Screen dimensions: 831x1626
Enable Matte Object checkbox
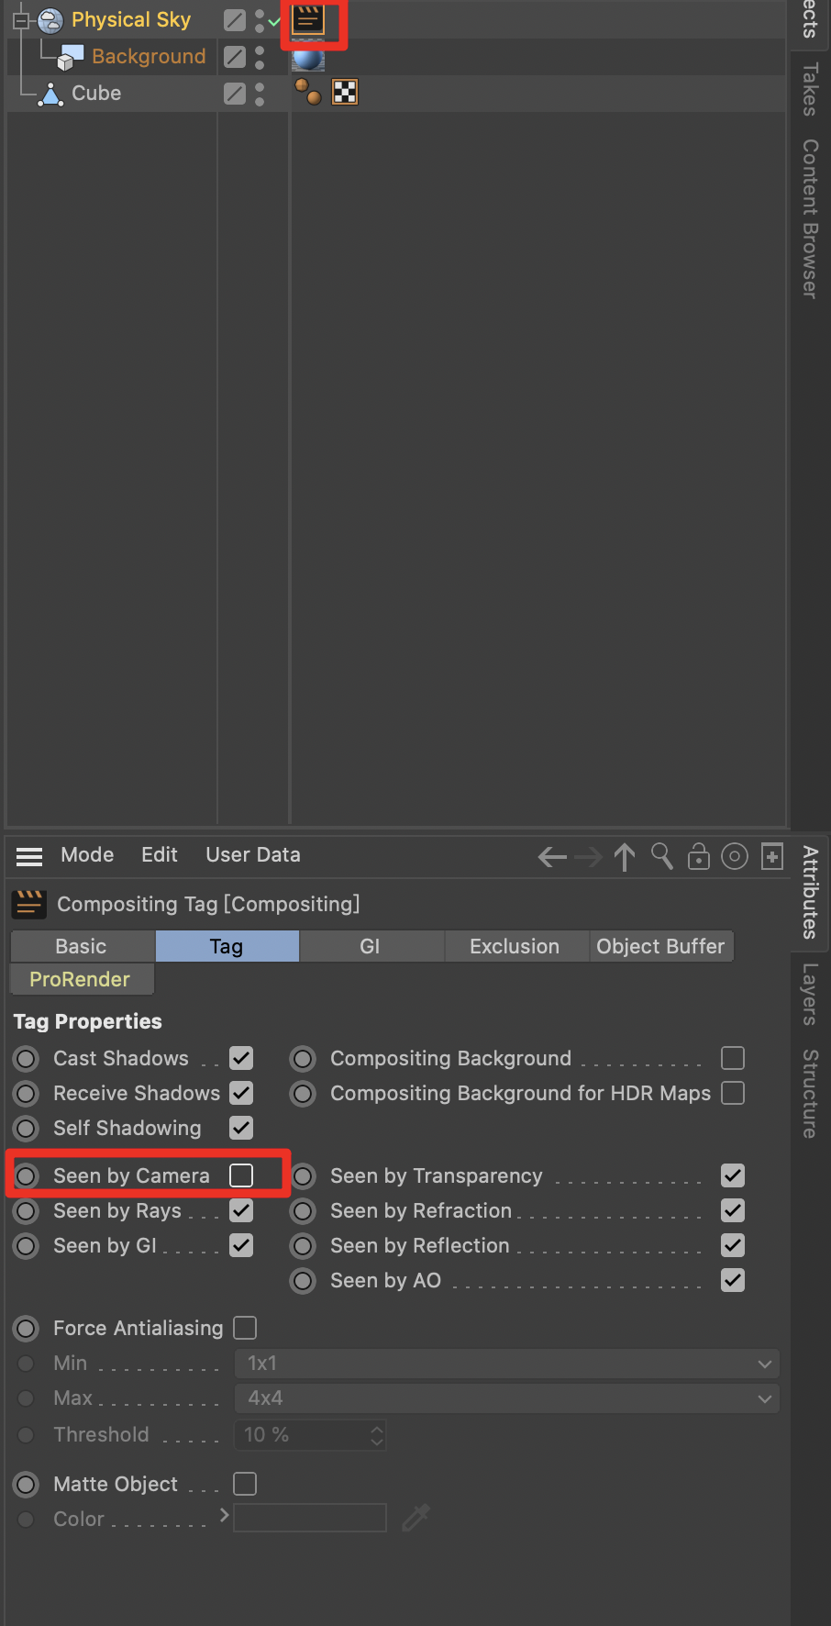tap(245, 1484)
